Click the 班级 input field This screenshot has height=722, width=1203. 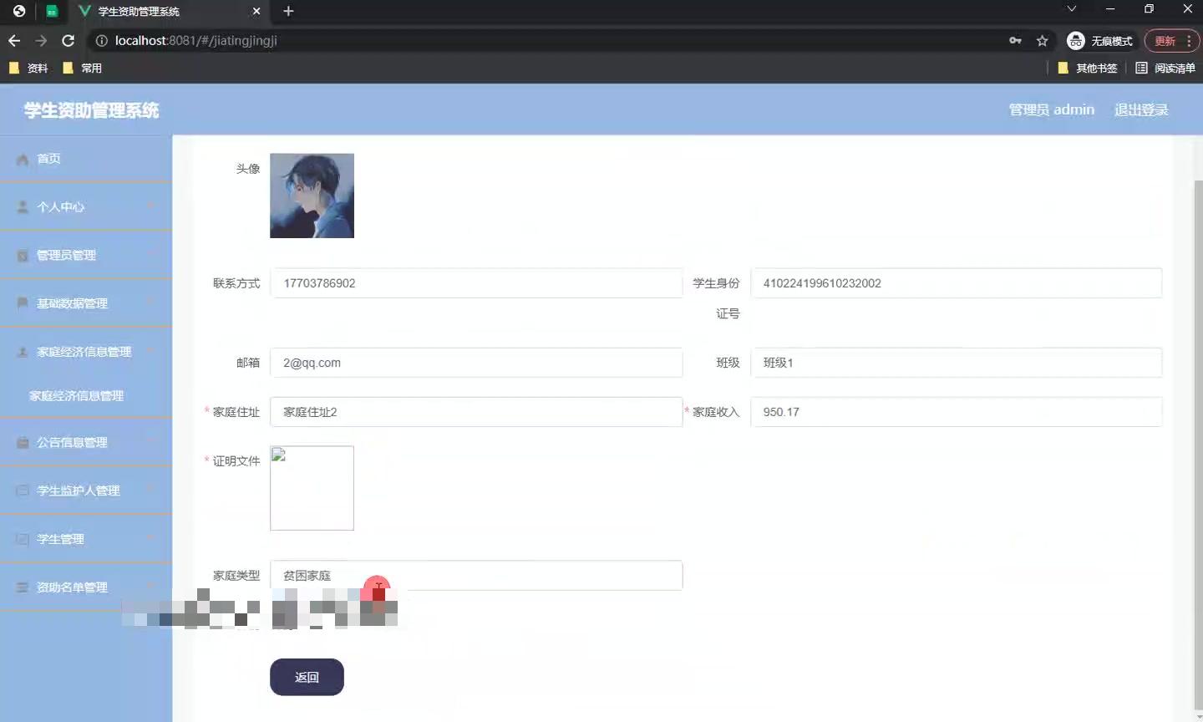956,363
